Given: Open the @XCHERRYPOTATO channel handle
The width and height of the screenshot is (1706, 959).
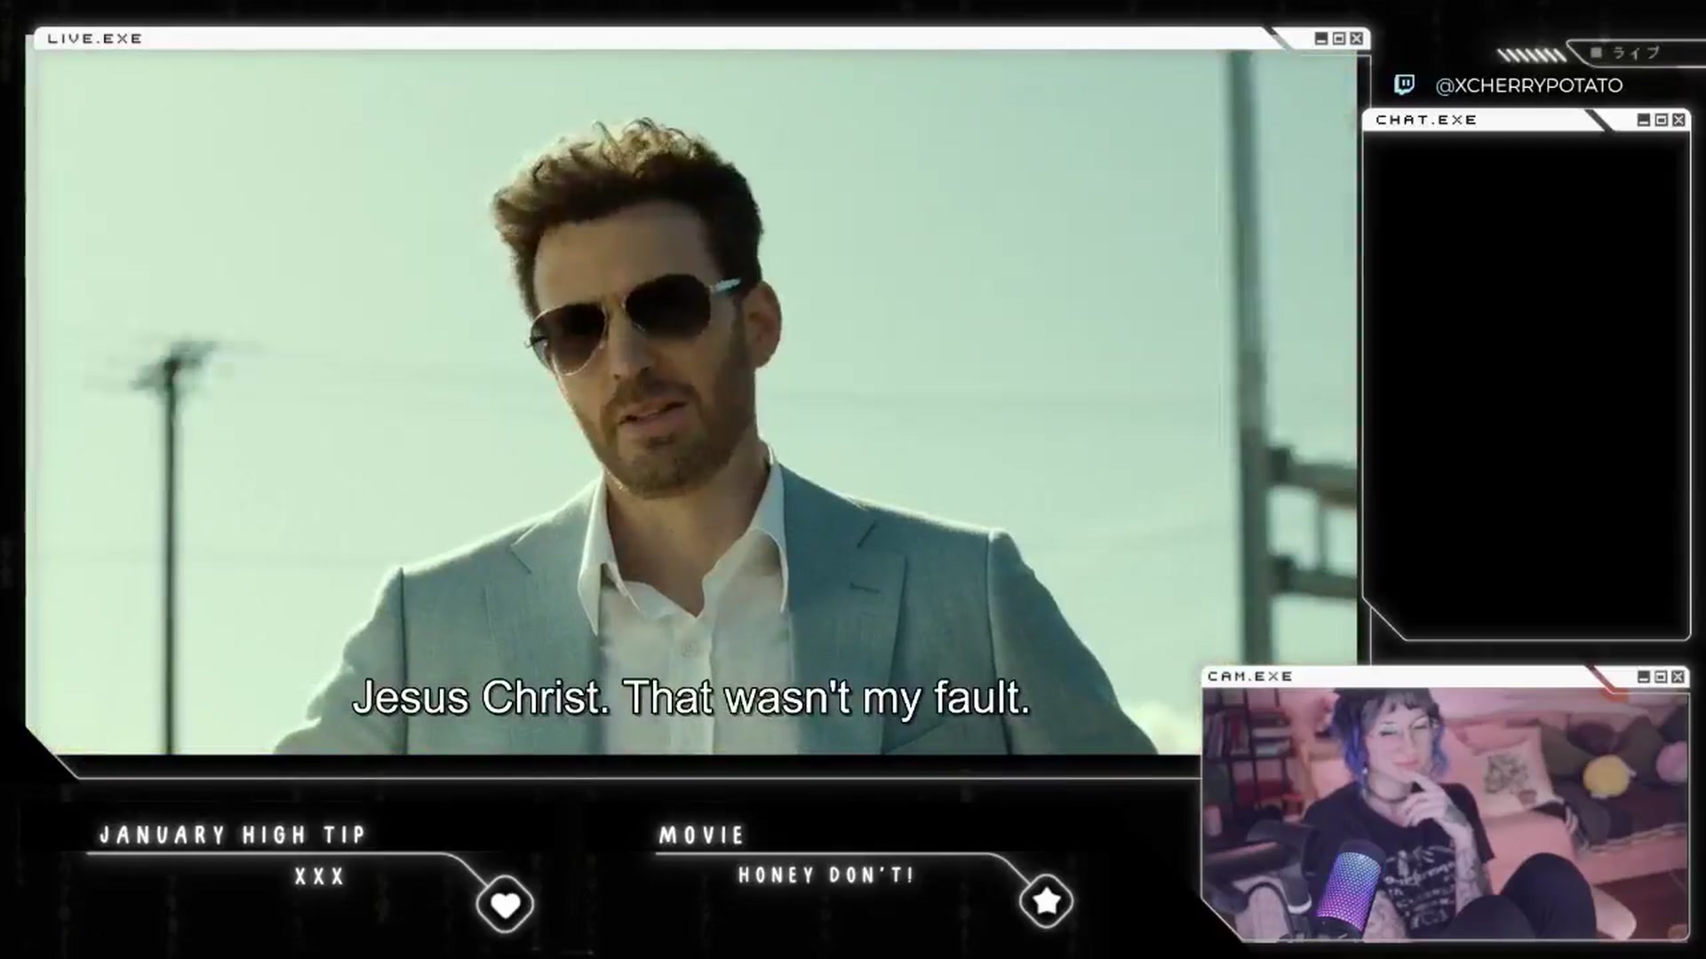Looking at the screenshot, I should coord(1528,85).
